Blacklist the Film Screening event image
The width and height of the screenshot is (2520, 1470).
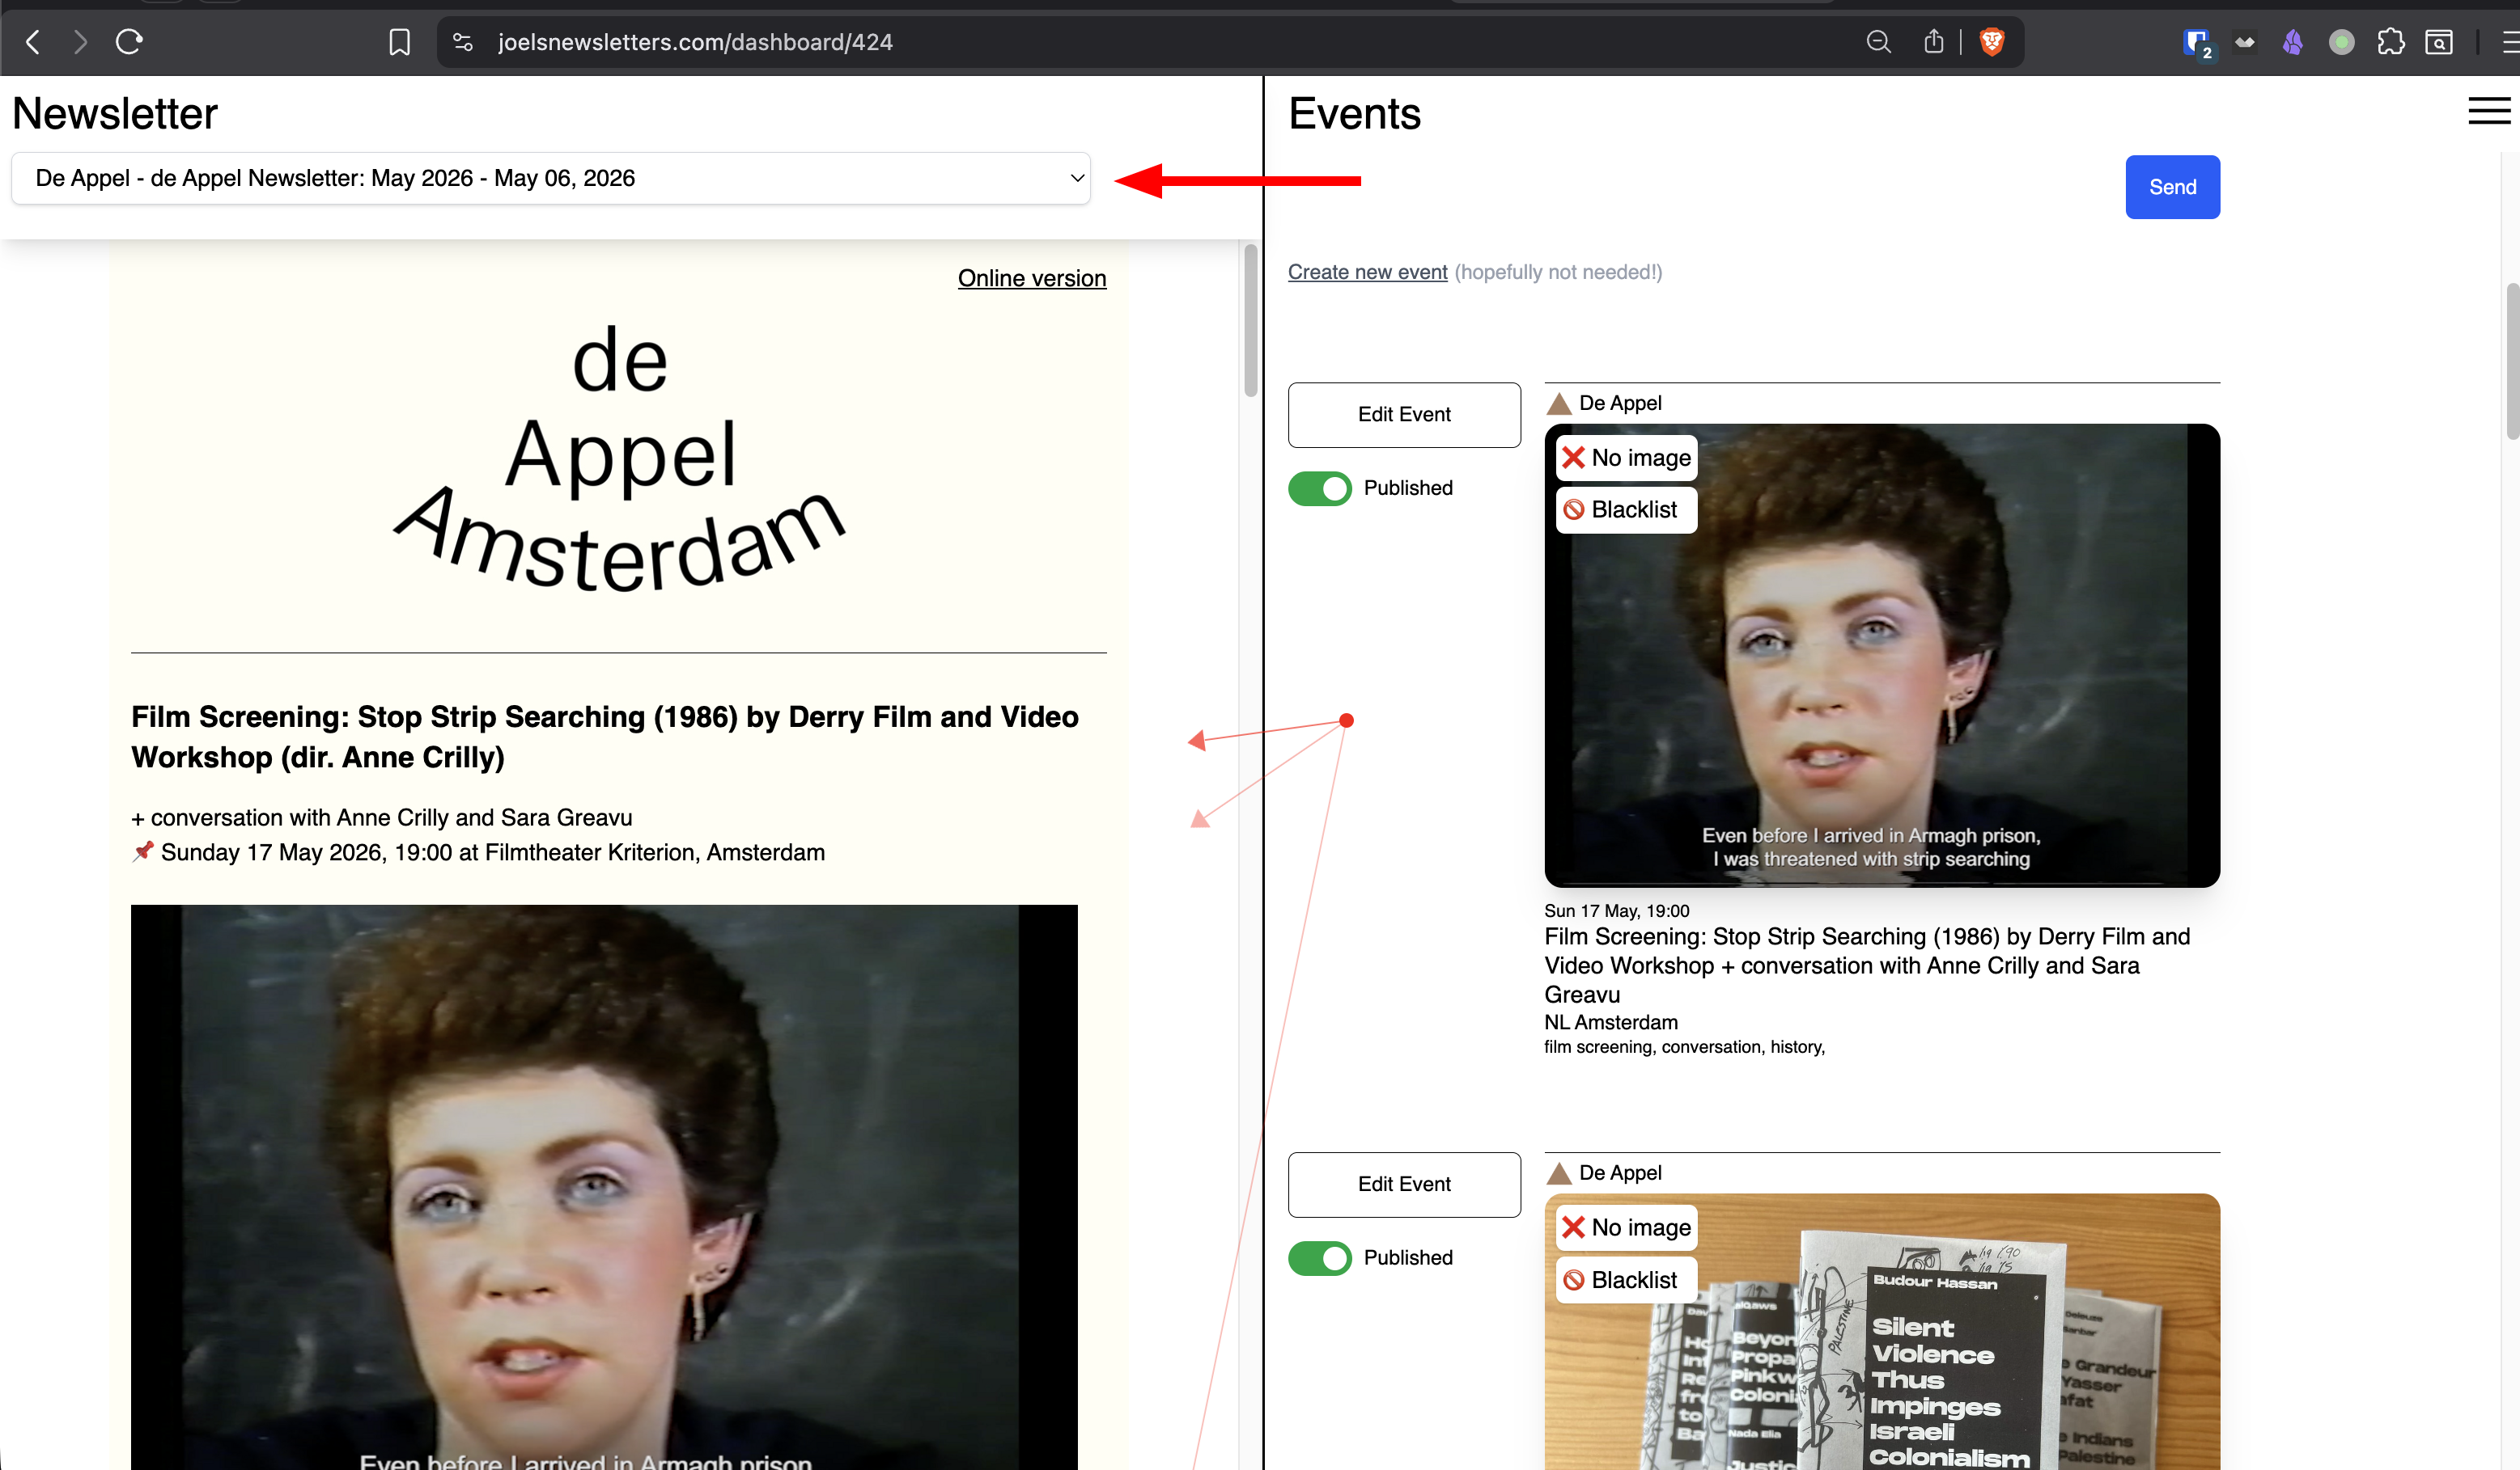click(1627, 509)
